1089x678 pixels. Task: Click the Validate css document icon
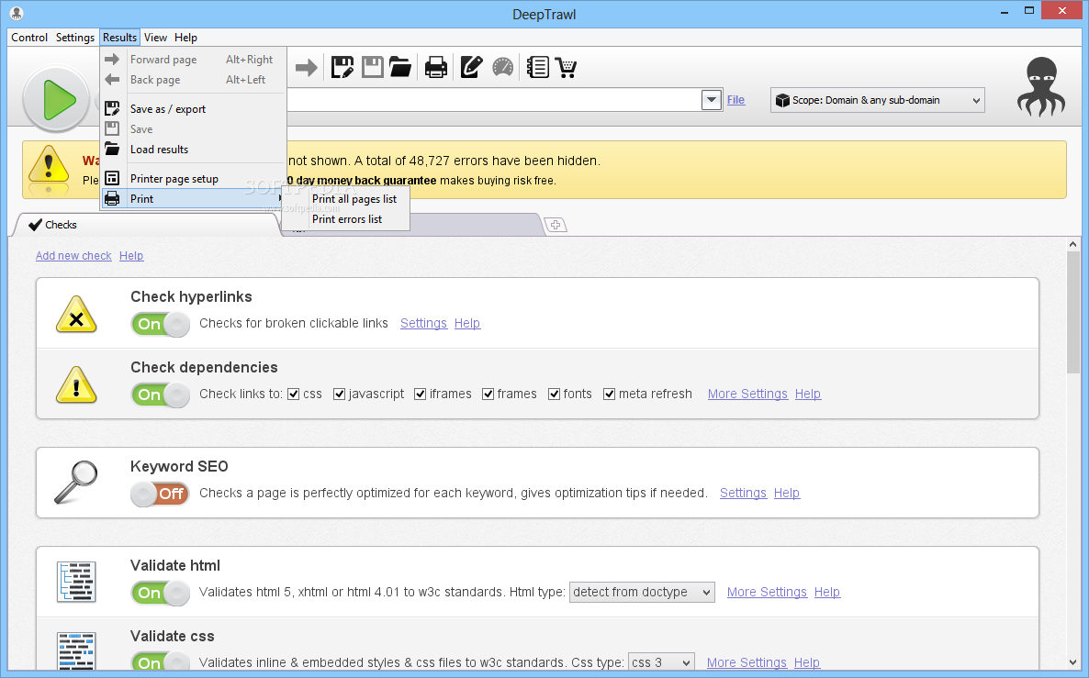point(76,651)
